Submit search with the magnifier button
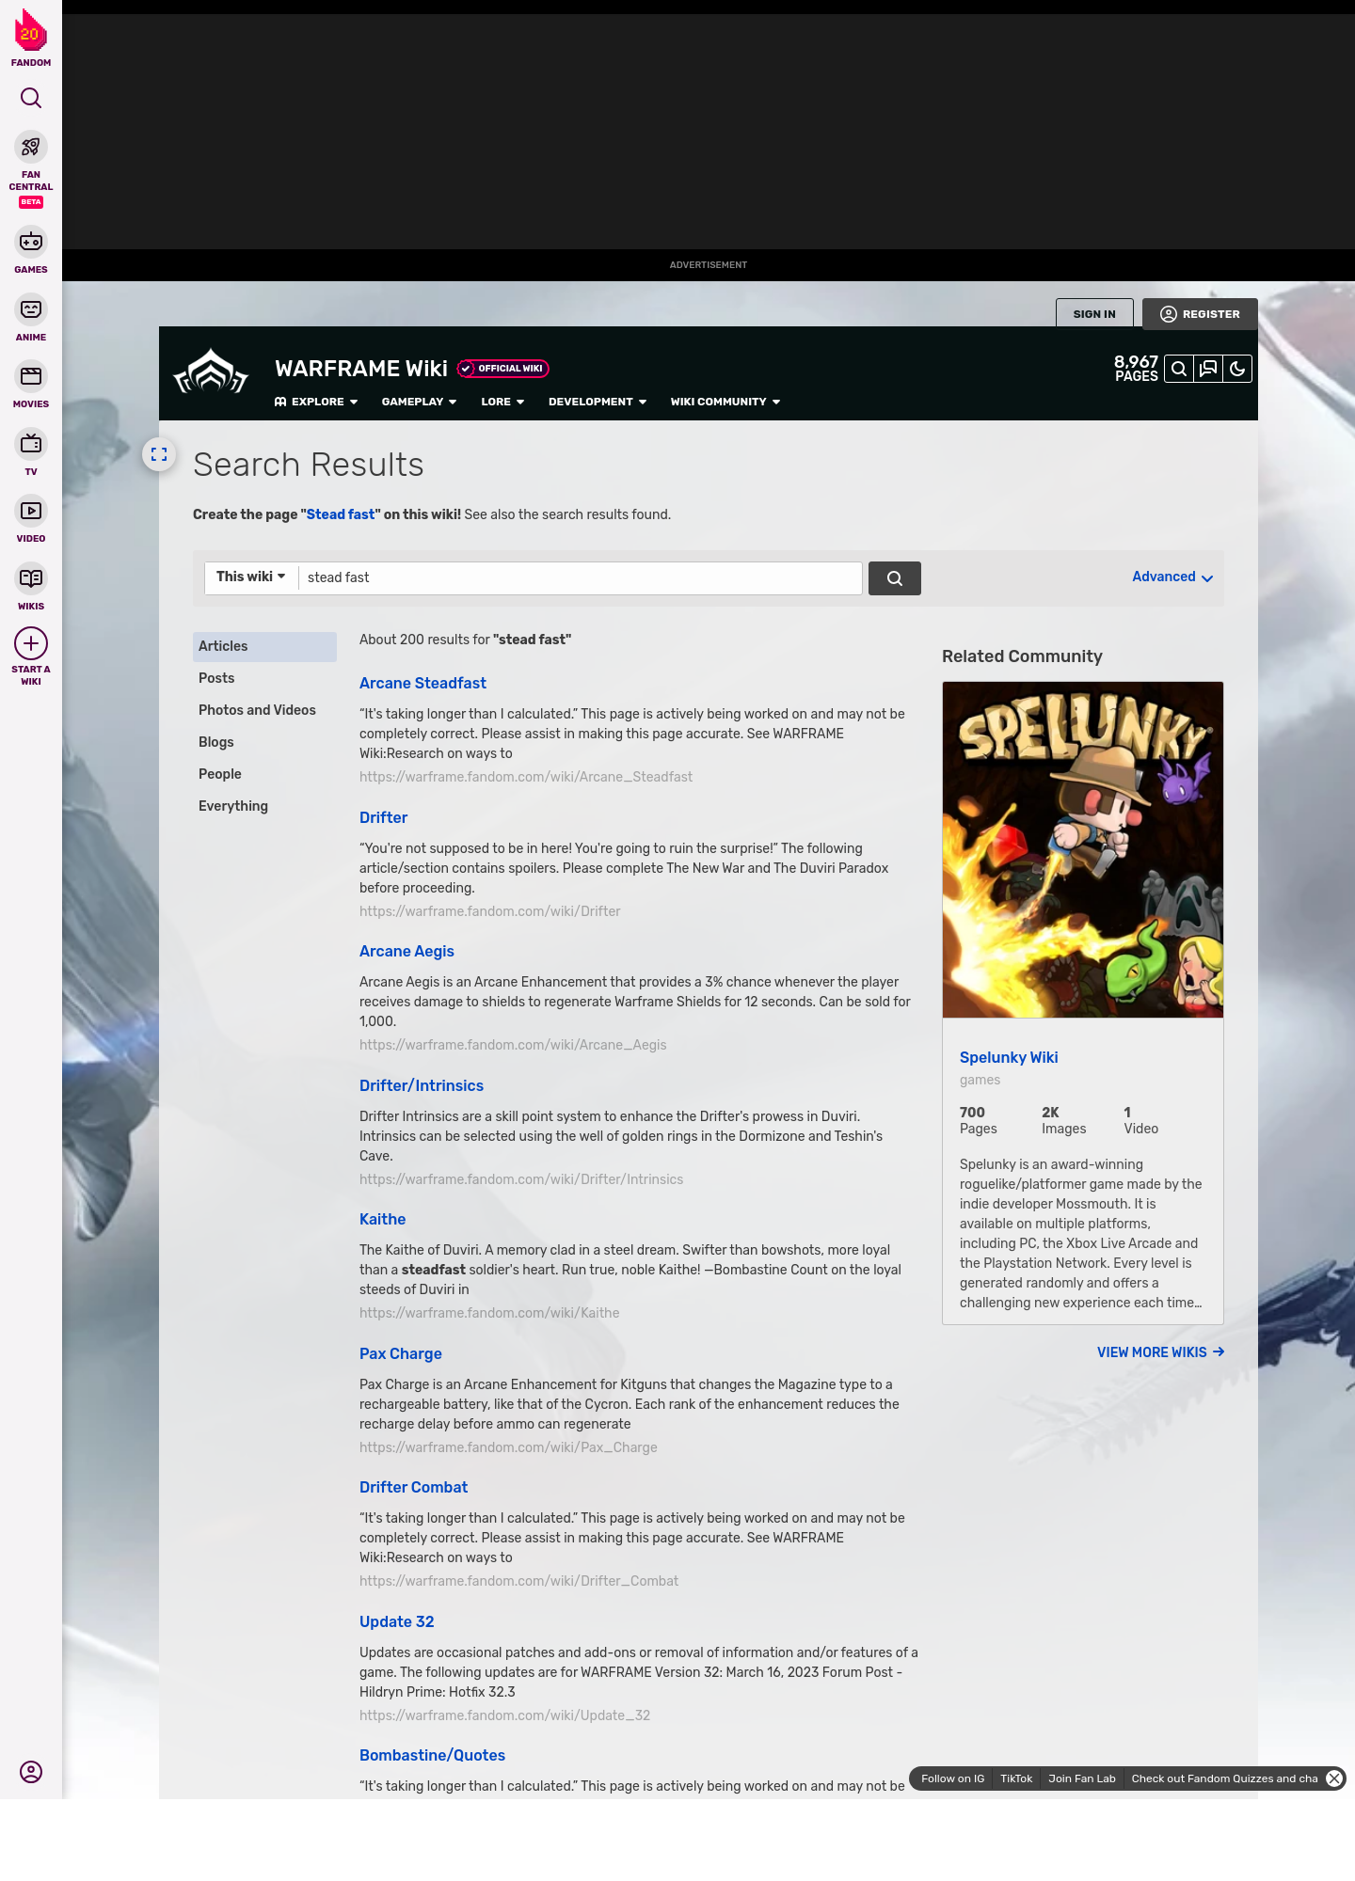Image resolution: width=1355 pixels, height=1881 pixels. coord(895,578)
